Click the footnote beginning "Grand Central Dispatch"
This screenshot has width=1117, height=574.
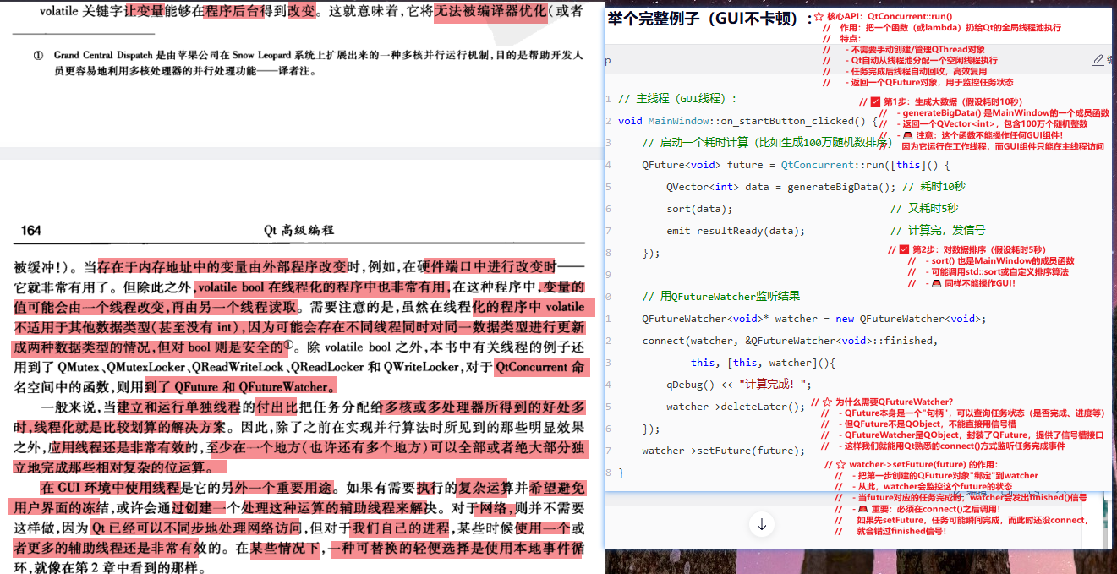(x=319, y=63)
